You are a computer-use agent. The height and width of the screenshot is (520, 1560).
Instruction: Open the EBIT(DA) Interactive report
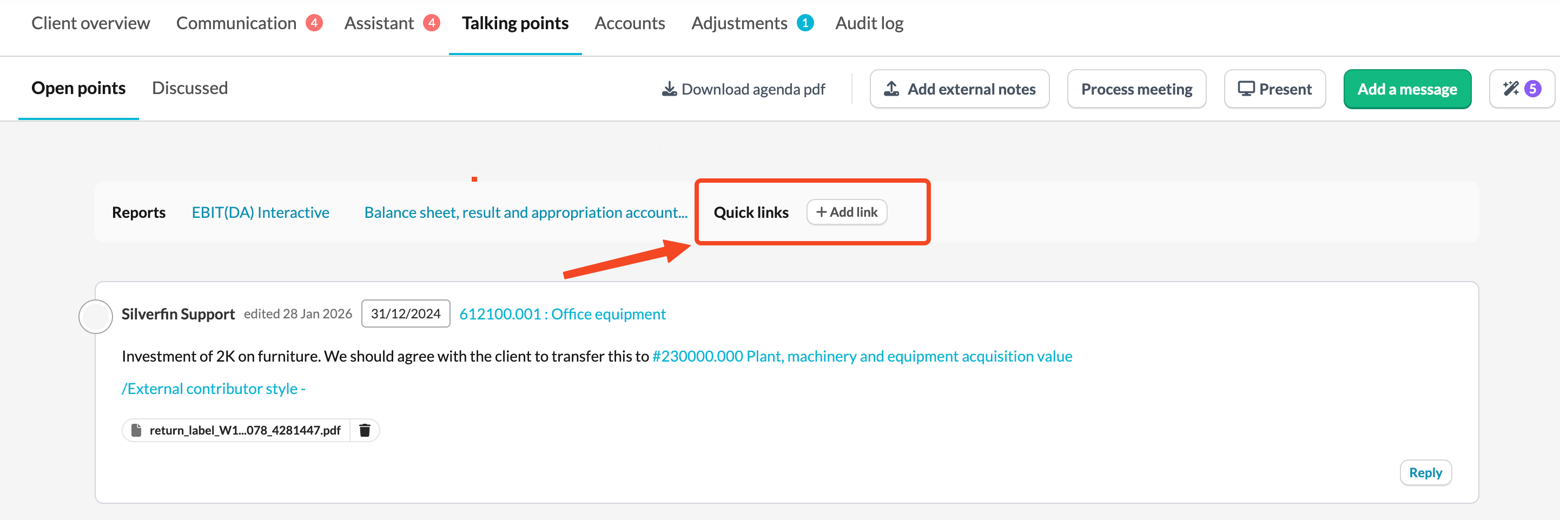click(260, 212)
